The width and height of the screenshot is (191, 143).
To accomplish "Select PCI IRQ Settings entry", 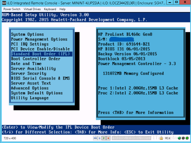I will (x=30, y=44).
